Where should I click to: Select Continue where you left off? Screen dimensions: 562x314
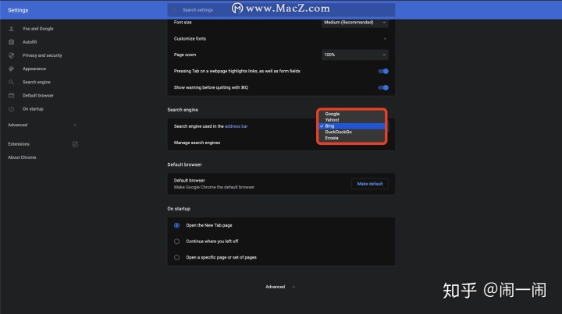coord(176,242)
